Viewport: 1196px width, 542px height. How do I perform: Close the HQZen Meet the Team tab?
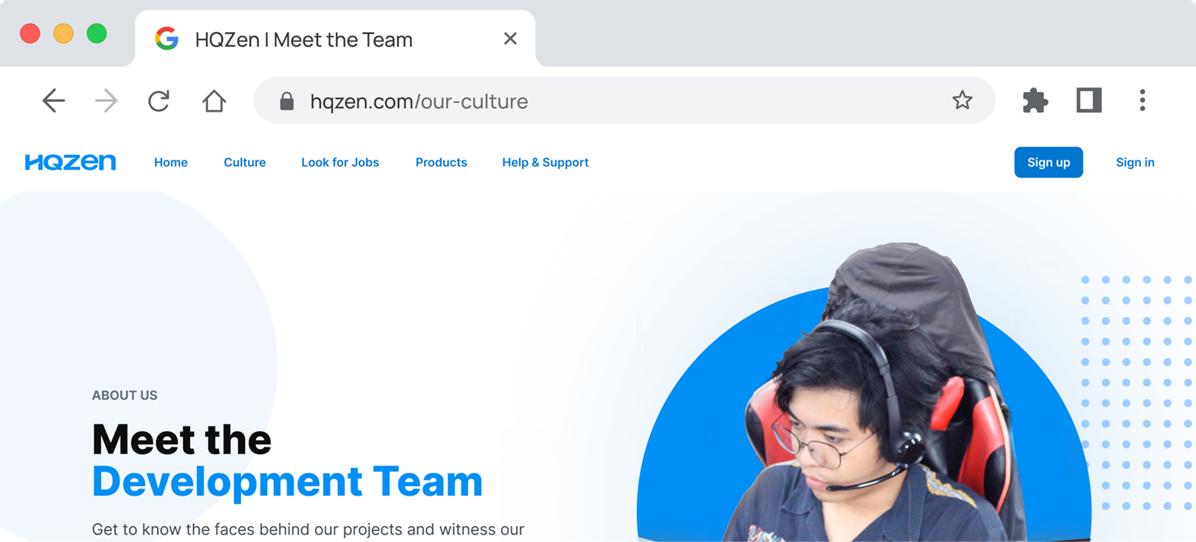pos(510,39)
